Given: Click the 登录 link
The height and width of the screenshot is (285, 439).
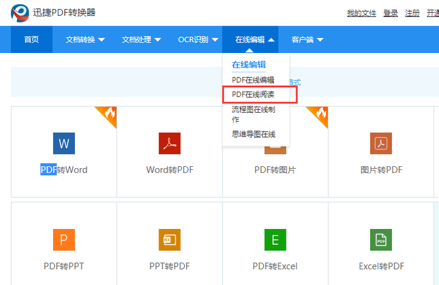Looking at the screenshot, I should coord(391,13).
